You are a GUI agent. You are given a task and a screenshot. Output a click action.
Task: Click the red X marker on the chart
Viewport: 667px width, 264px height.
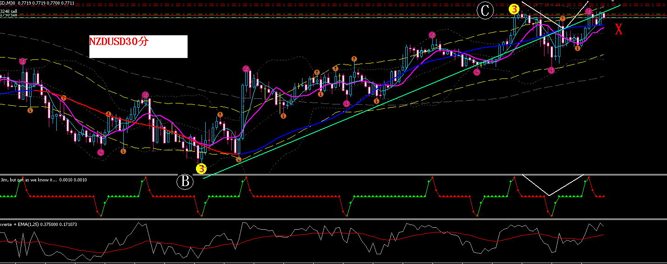[619, 29]
